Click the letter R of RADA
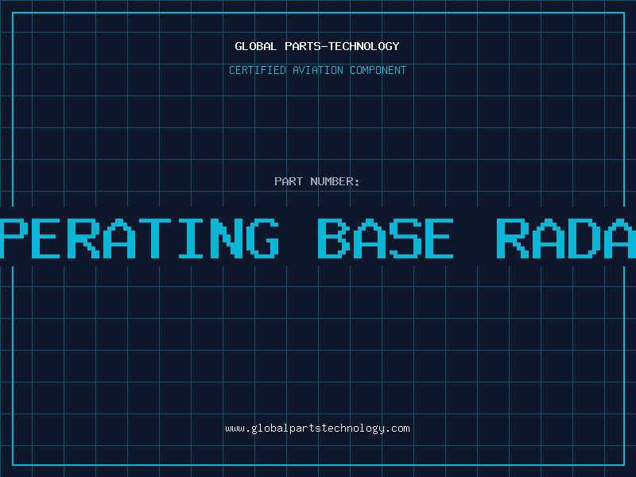The width and height of the screenshot is (636, 477). [x=513, y=238]
